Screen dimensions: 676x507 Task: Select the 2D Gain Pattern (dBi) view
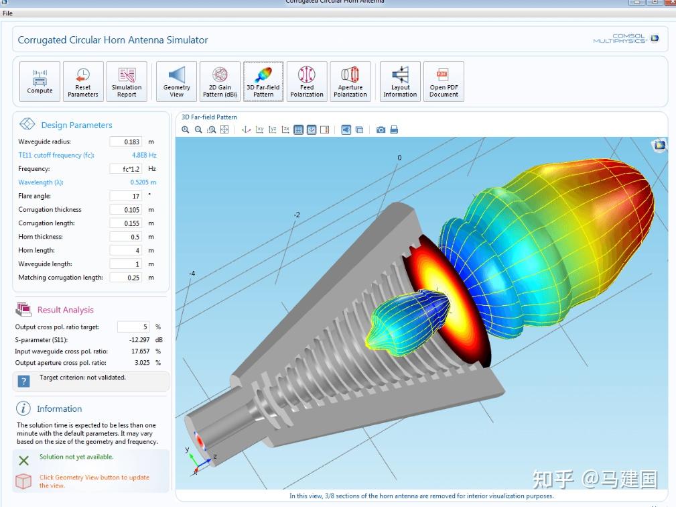pyautogui.click(x=220, y=80)
